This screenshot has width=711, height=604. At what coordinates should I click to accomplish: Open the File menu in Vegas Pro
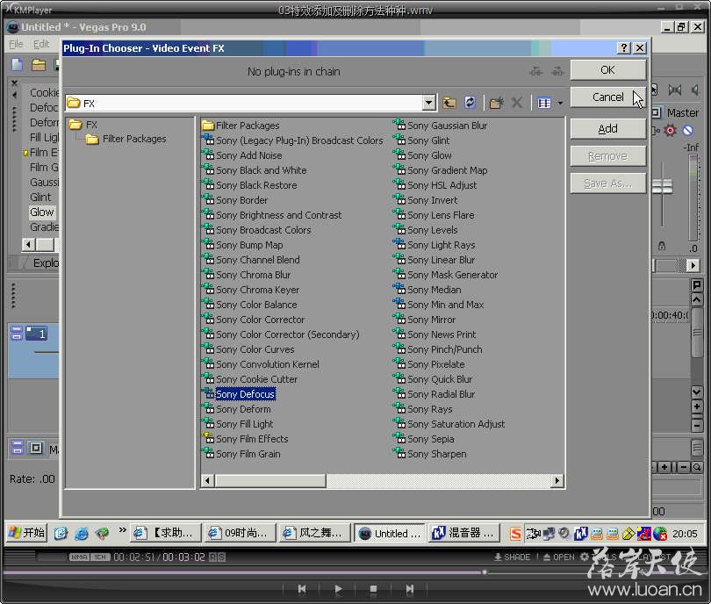(16, 44)
